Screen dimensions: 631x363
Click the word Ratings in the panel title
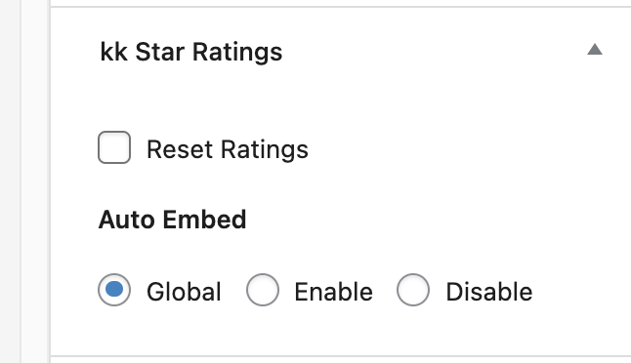point(237,53)
